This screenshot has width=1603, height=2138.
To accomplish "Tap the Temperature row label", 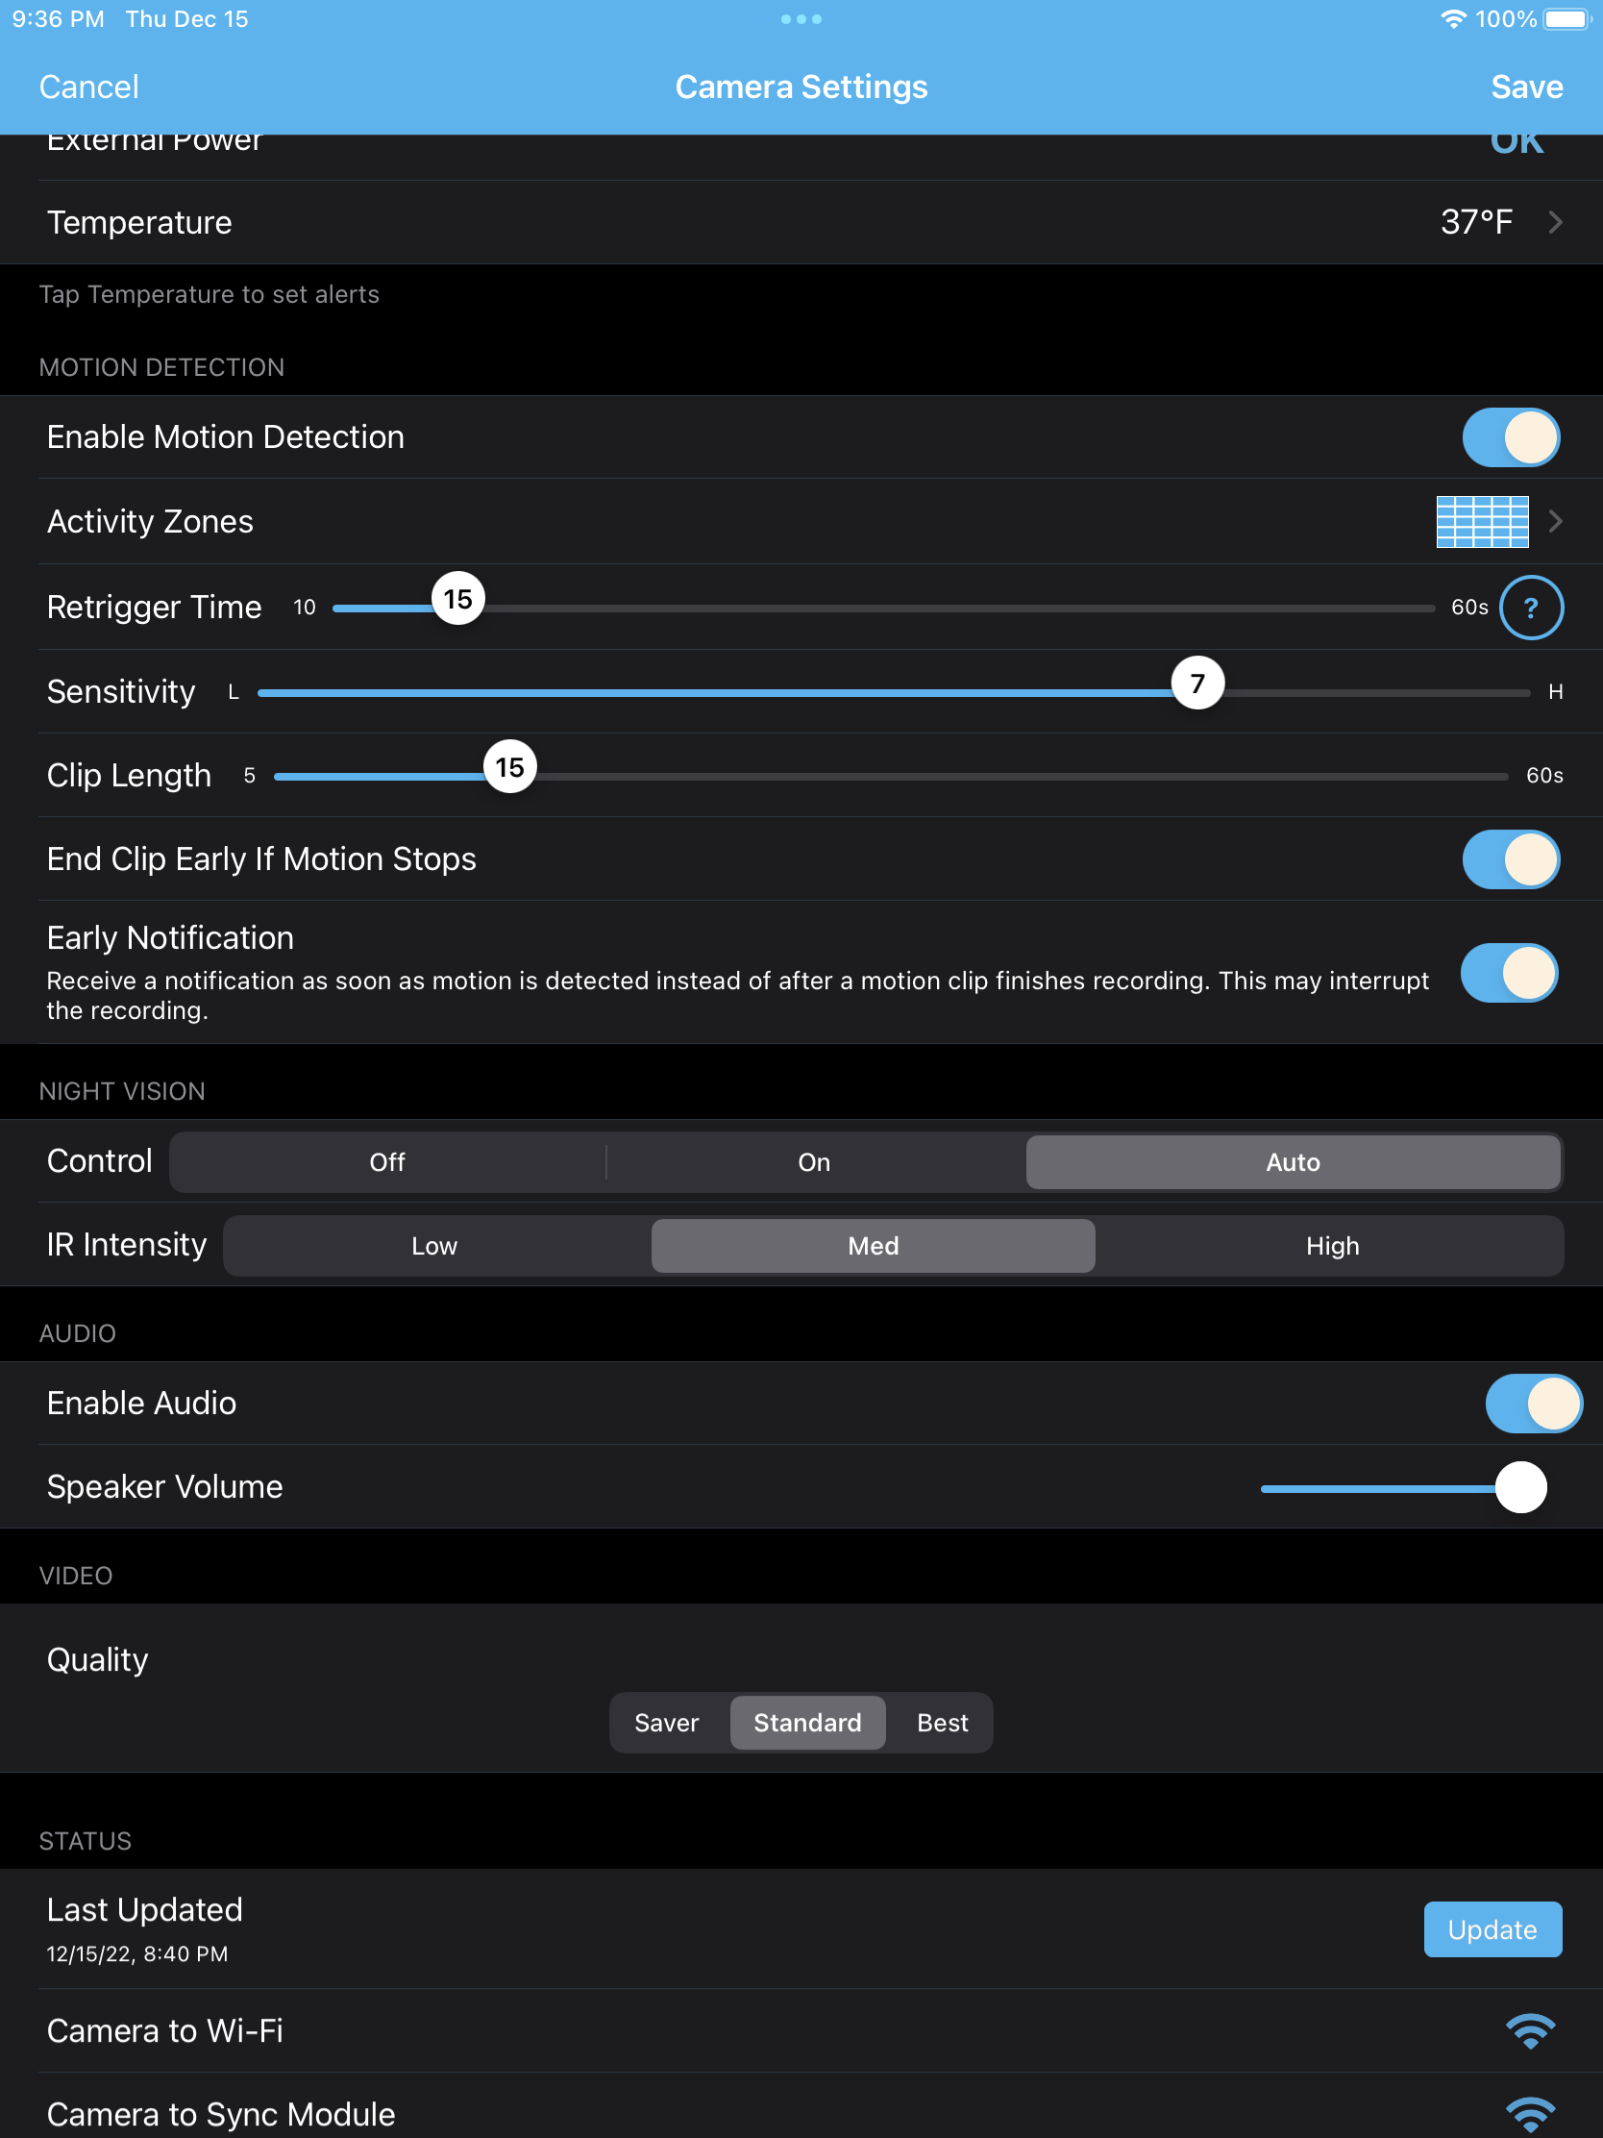I will tap(139, 222).
